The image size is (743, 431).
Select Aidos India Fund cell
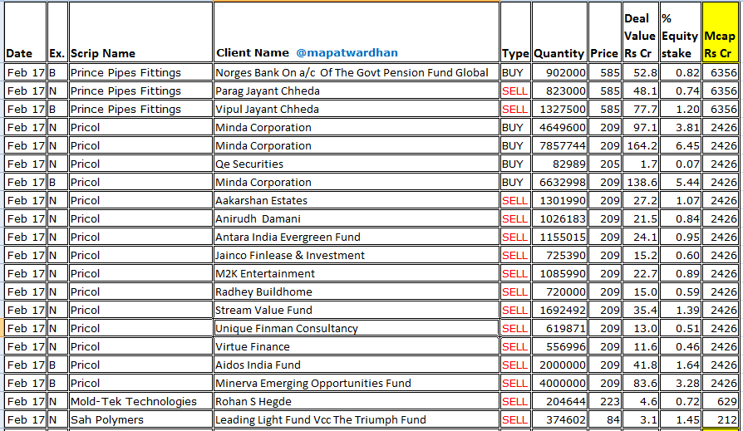[x=357, y=365]
